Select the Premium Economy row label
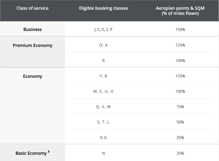This screenshot has height=161, width=219. pos(32,45)
